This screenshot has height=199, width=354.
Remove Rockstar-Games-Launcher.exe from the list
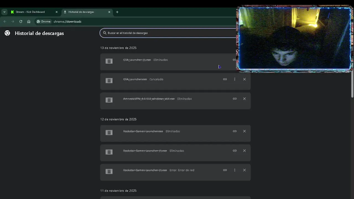click(244, 131)
